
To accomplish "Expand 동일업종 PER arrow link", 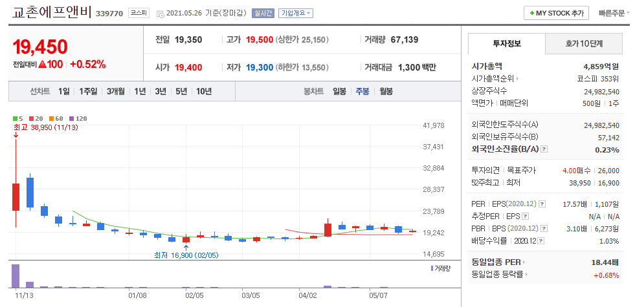I will coord(524,262).
